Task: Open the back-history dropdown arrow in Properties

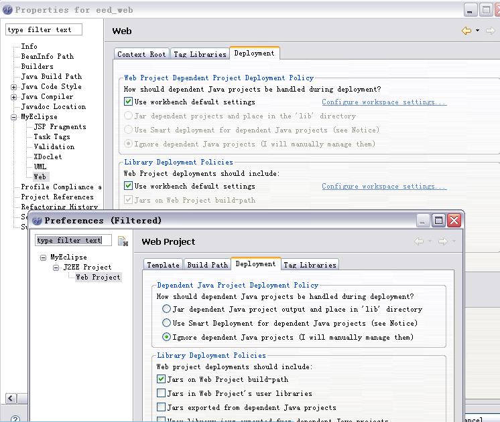Action: pyautogui.click(x=477, y=31)
